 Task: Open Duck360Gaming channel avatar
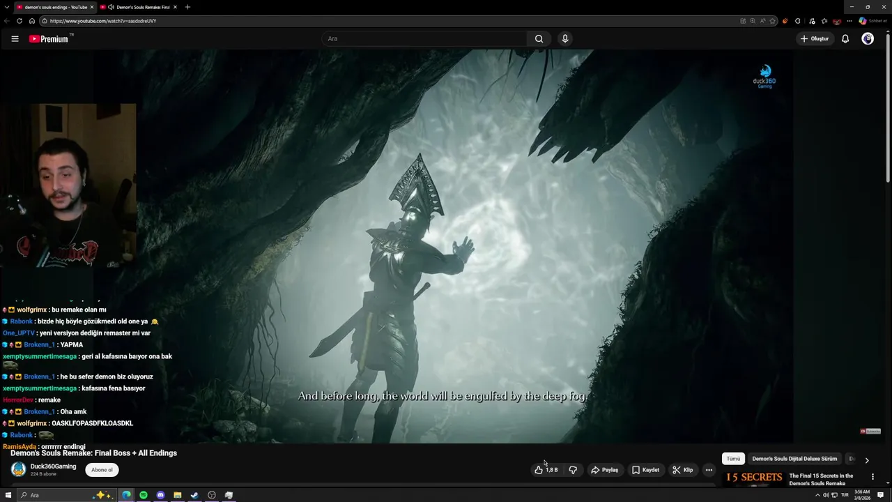[18, 470]
